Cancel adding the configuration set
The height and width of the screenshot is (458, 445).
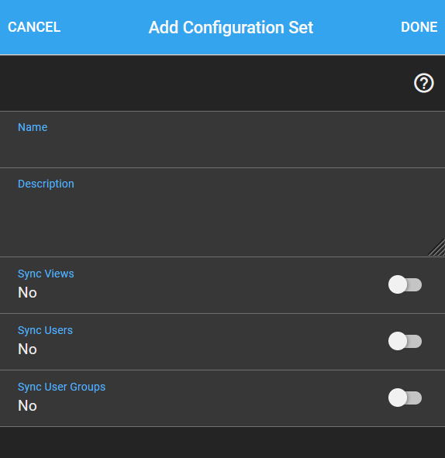tap(34, 27)
